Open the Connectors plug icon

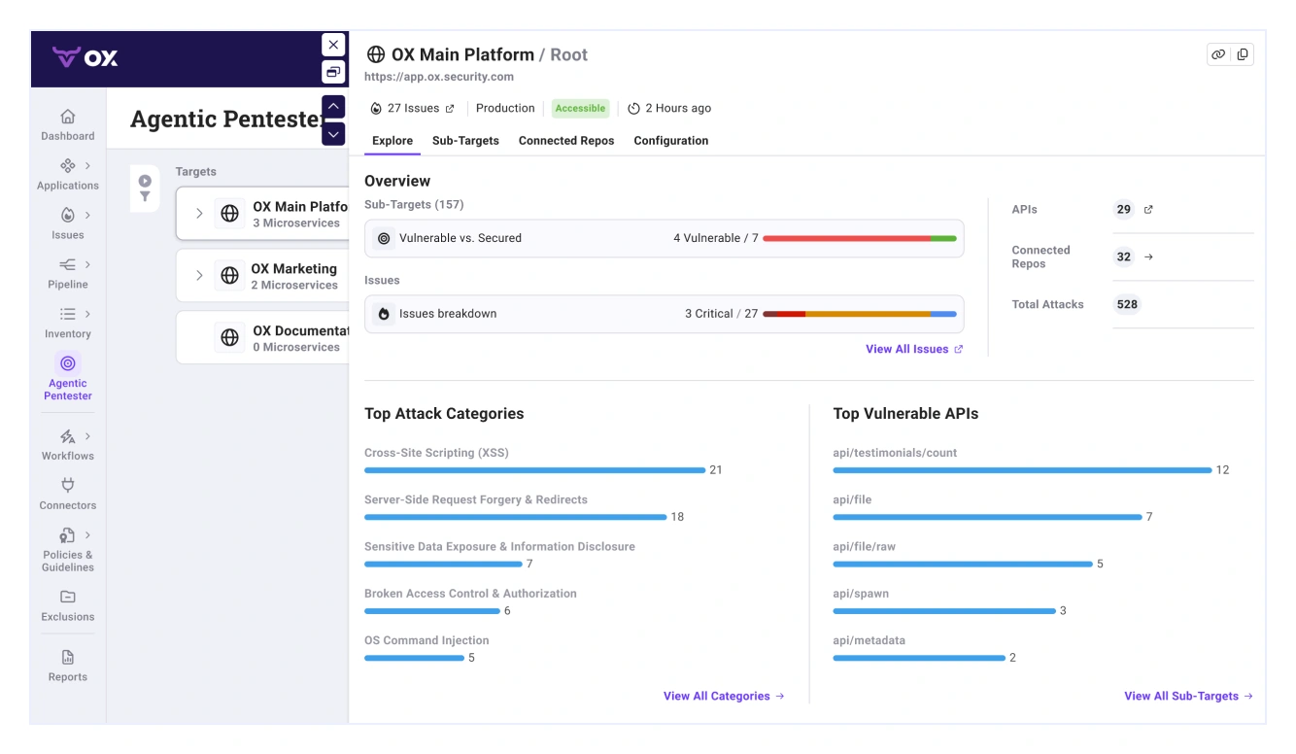[x=67, y=485]
